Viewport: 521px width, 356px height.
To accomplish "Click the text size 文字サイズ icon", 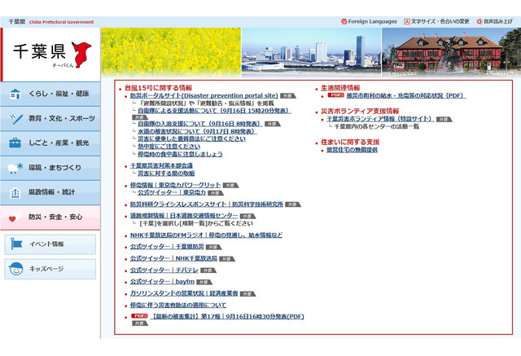I will tap(406, 20).
